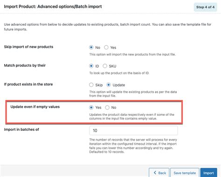
Task: Click the Save template button
Action: 185,173
